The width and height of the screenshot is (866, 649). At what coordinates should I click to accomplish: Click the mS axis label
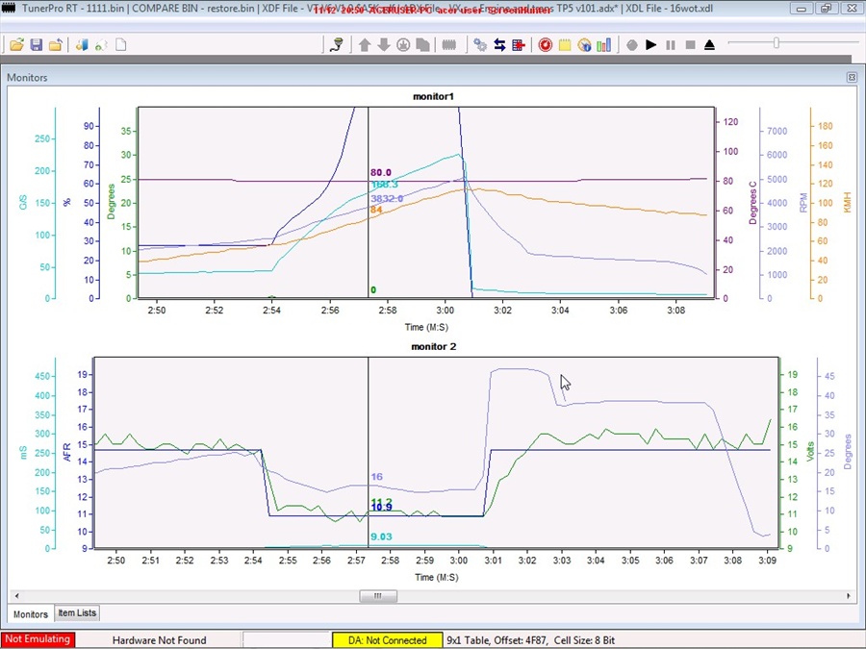tap(23, 453)
